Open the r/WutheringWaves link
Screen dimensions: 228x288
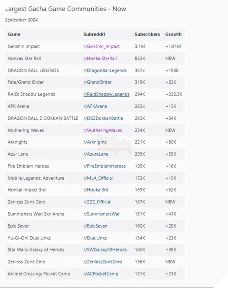(x=102, y=130)
